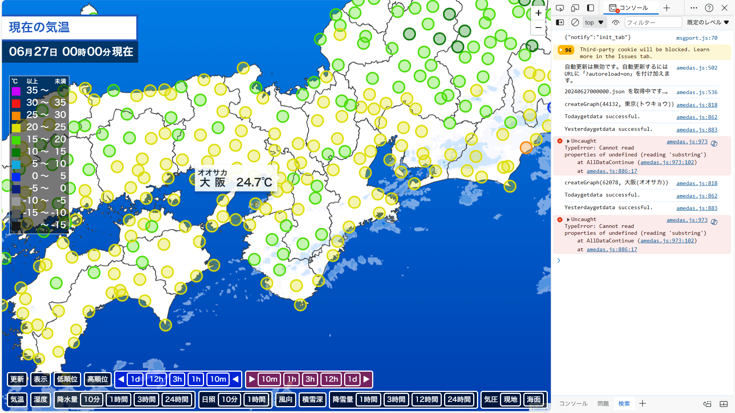The width and height of the screenshot is (735, 413).
Task: Zoom in the map with plus button
Action: pyautogui.click(x=538, y=13)
